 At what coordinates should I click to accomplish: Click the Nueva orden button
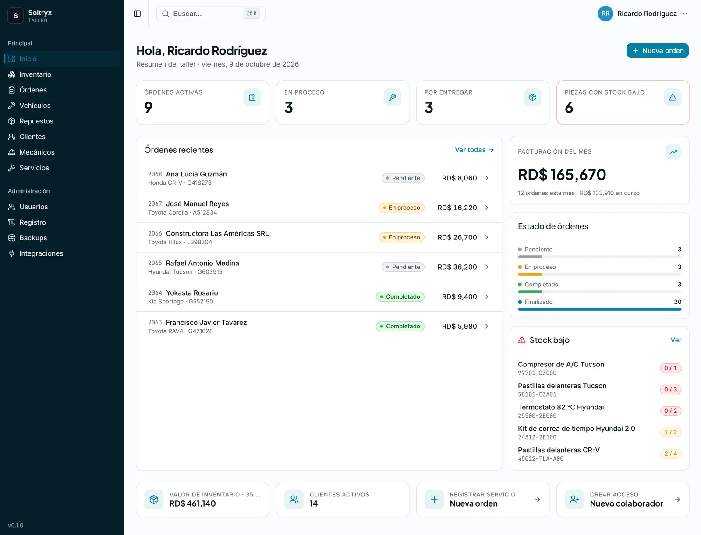[x=657, y=51]
